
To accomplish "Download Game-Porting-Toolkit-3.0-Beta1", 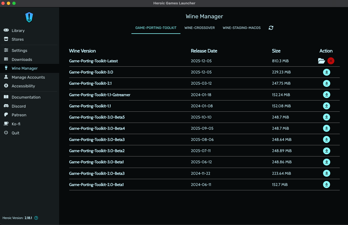I will click(326, 162).
